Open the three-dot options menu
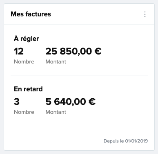This screenshot has height=154, width=158. tap(145, 14)
